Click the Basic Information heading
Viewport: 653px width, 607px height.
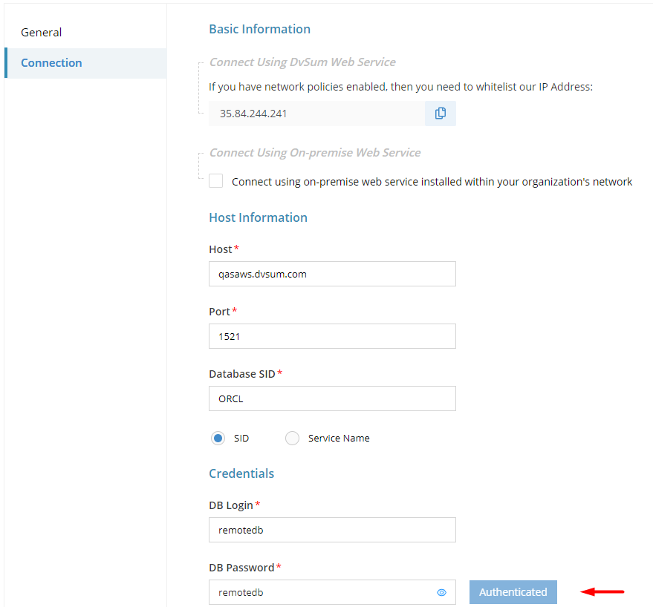[x=259, y=29]
